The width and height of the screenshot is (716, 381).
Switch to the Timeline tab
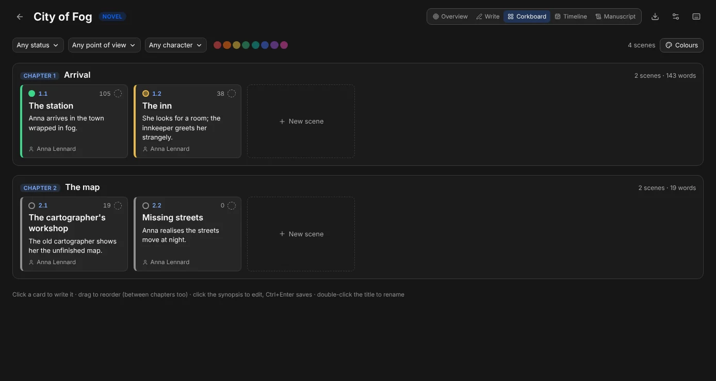tap(571, 16)
